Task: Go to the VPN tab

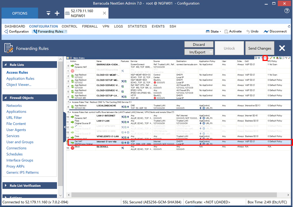Action: pyautogui.click(x=106, y=26)
